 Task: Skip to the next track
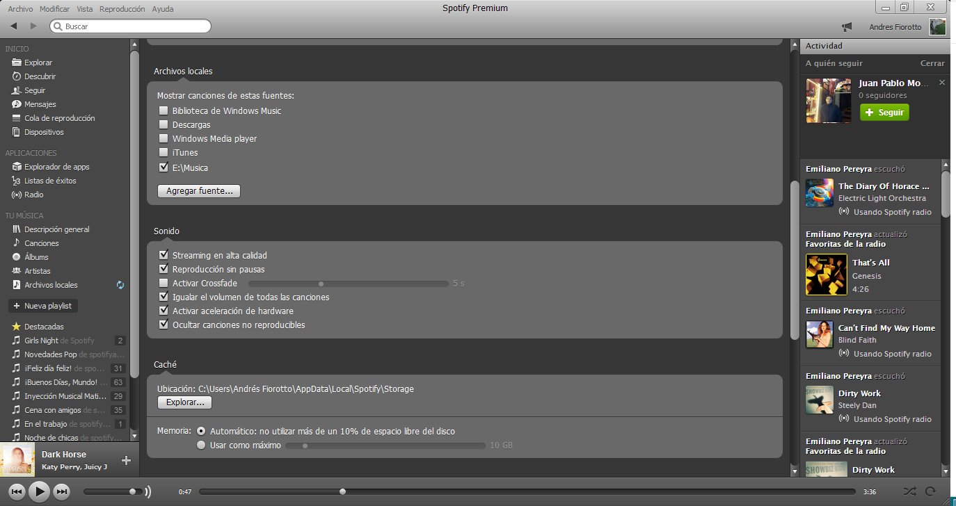[62, 492]
